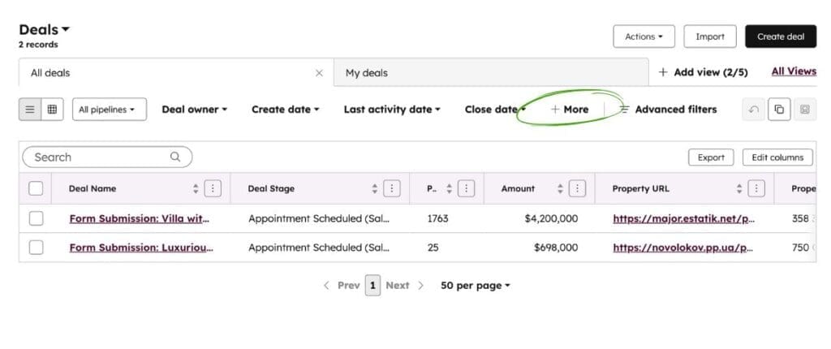Viewport: 831px width, 349px height.
Task: Open Property URL column options menu
Action: click(756, 188)
